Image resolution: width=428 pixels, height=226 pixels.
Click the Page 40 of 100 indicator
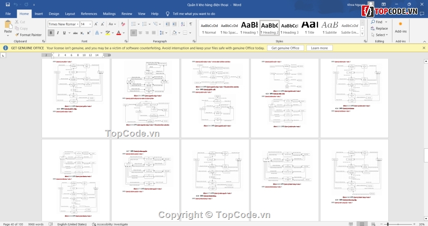pos(13,224)
